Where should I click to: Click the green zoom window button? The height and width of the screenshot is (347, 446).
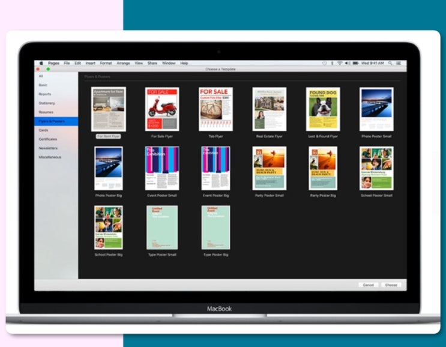click(48, 69)
